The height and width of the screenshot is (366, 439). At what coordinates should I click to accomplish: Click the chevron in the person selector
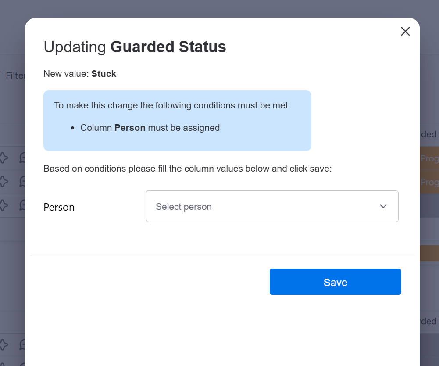383,206
